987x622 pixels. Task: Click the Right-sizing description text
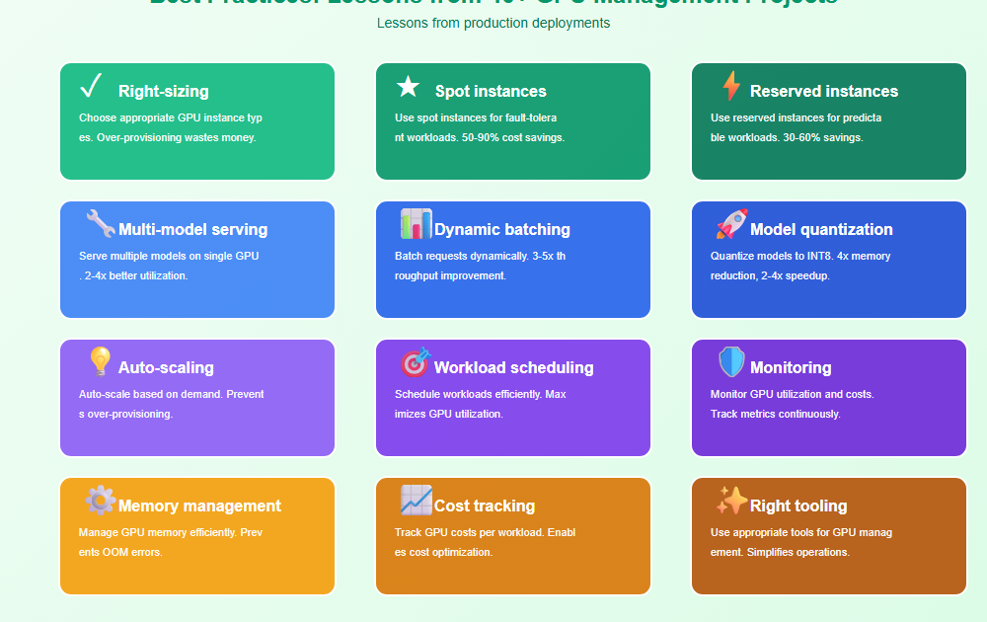point(170,127)
